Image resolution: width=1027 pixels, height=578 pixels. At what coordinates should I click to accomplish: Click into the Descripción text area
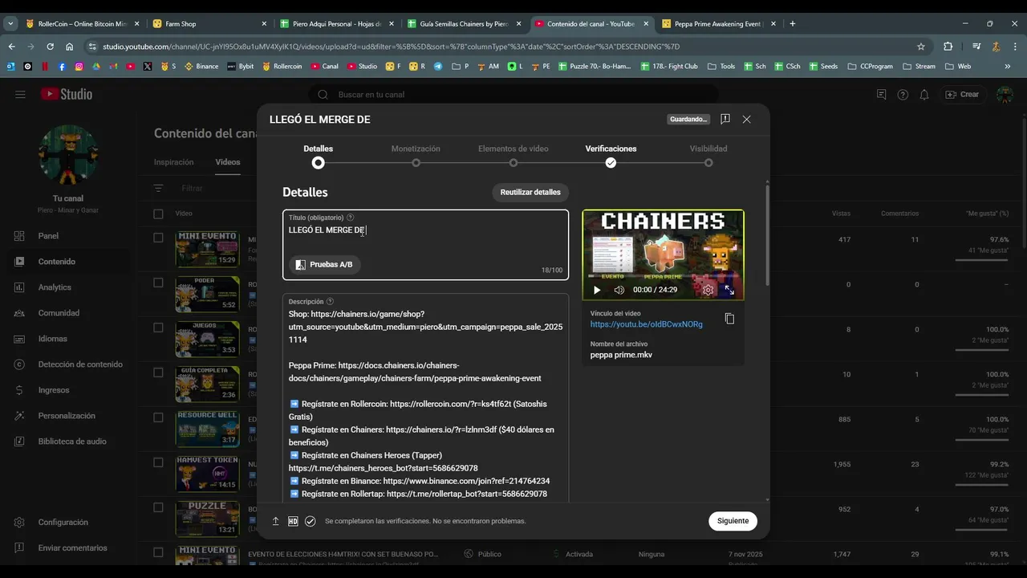click(425, 397)
